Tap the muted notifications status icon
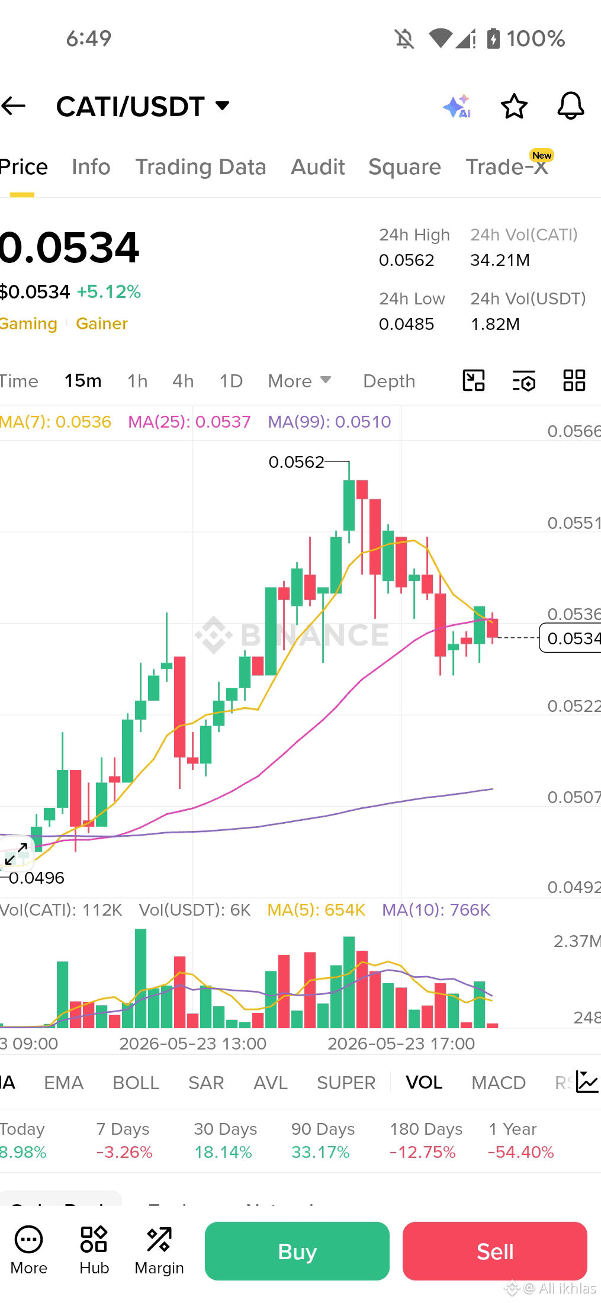The image size is (601, 1303). pyautogui.click(x=404, y=39)
